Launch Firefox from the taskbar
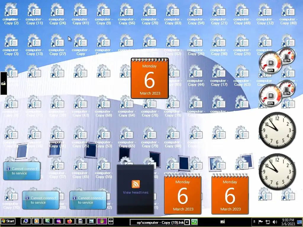Image resolution: width=303 pixels, height=227 pixels. 70,221
